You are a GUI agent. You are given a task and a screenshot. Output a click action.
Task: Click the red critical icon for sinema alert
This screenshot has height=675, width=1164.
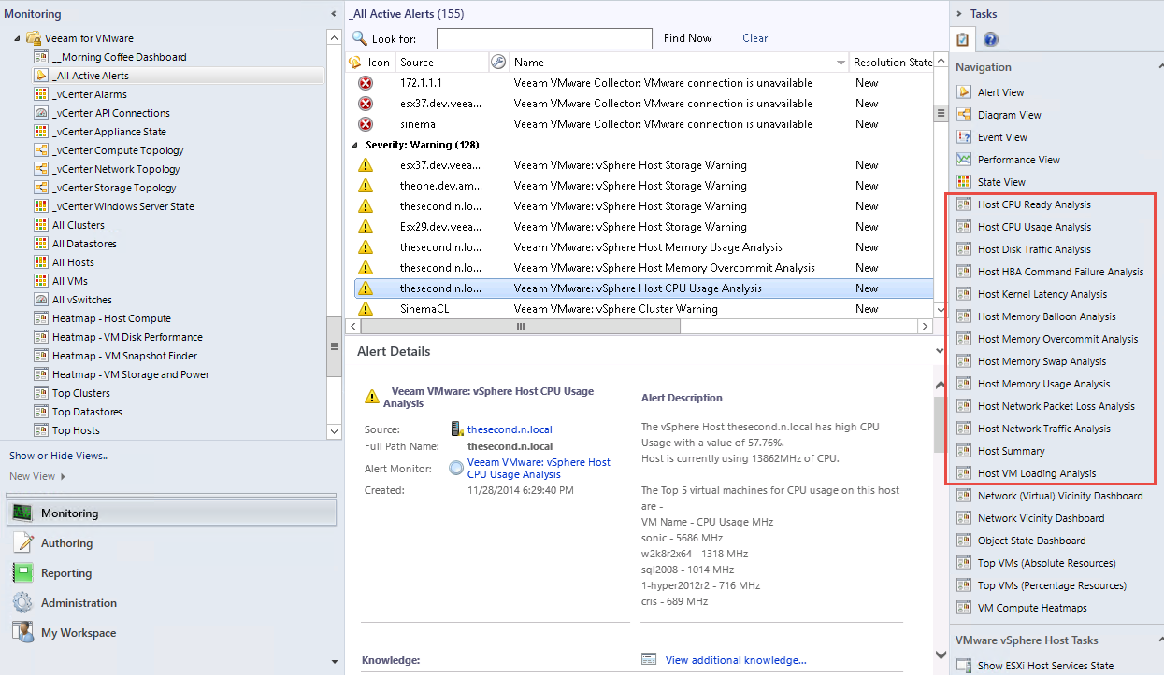(366, 124)
